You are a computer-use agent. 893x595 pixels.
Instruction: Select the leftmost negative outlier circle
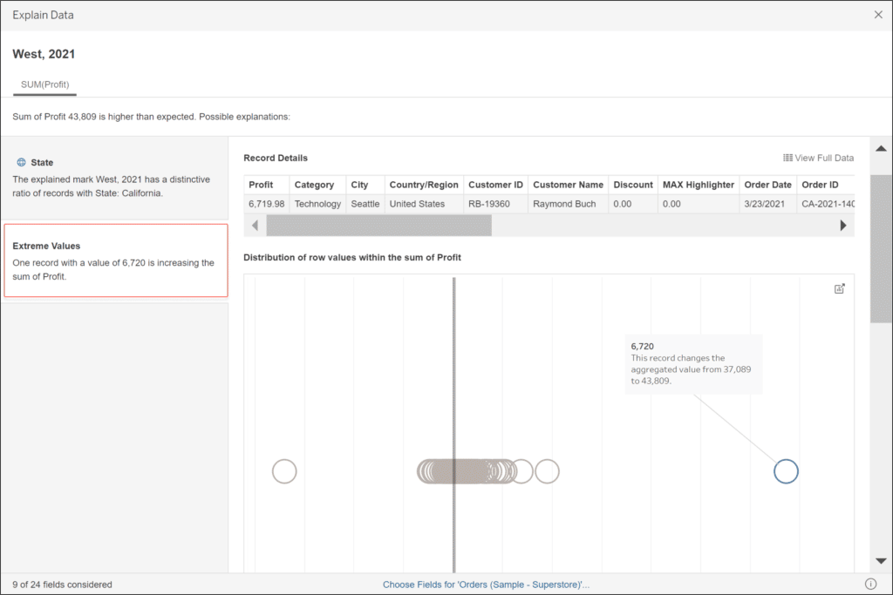[x=284, y=471]
